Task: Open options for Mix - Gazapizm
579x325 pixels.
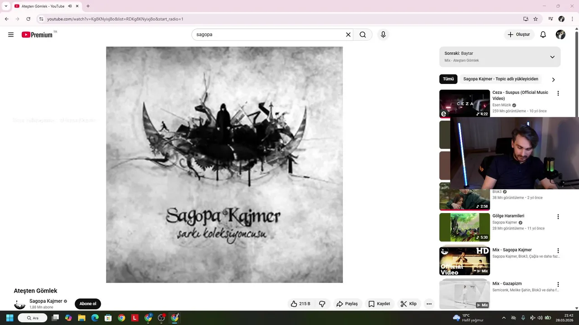Action: (558, 284)
